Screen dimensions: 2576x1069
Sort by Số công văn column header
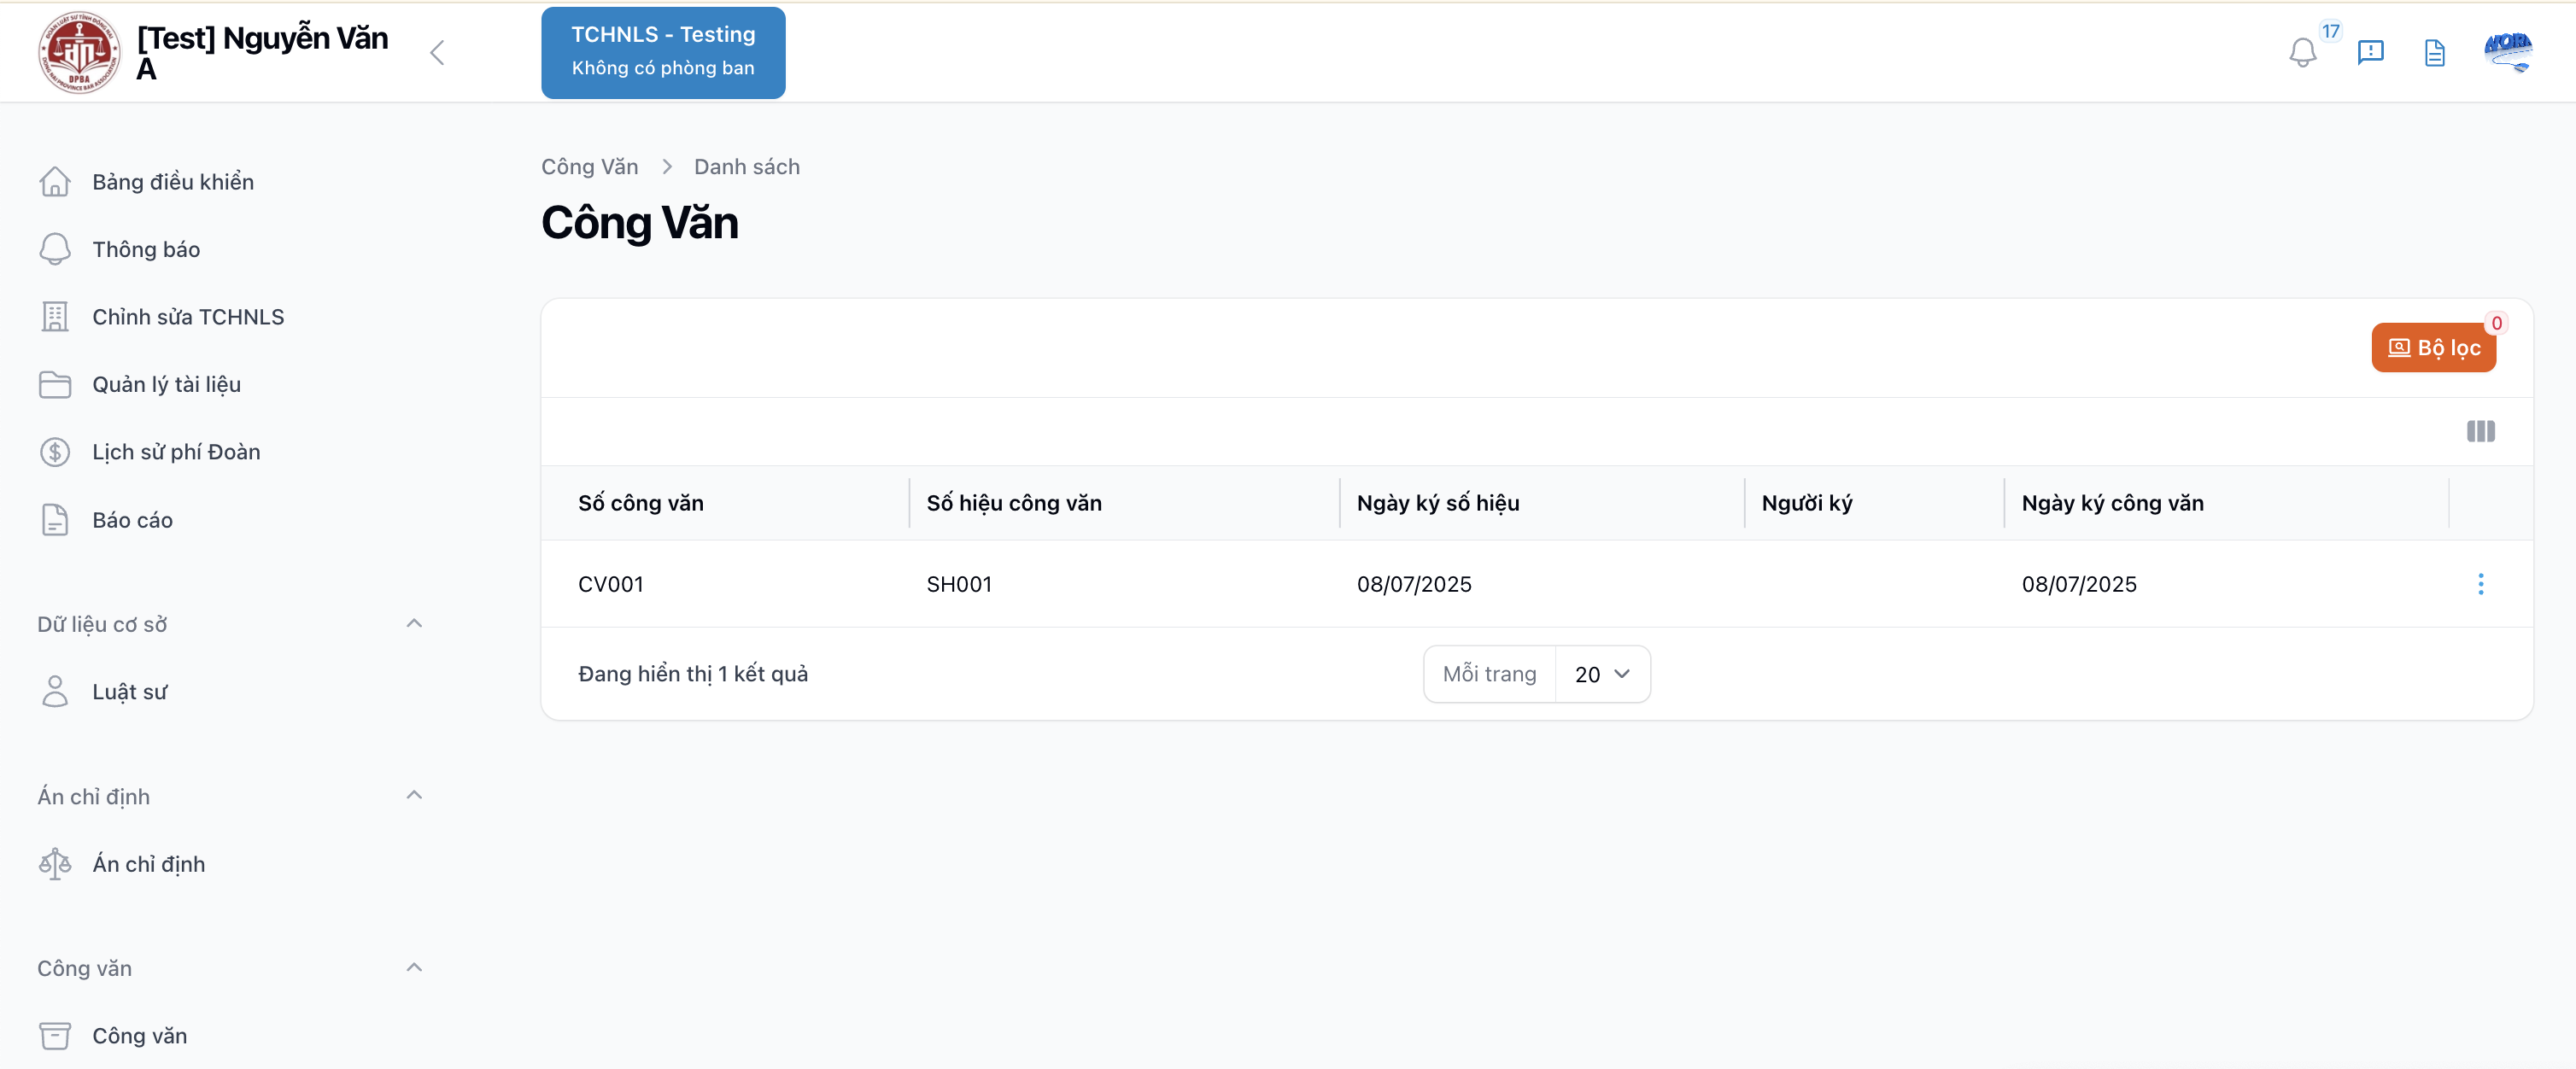click(641, 503)
